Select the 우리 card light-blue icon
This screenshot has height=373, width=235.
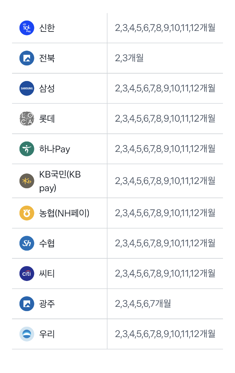click(27, 334)
